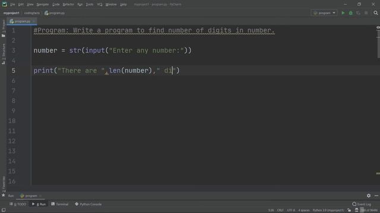This screenshot has height=213, width=380.
Task: Click len(number) on line 5
Action: (131, 70)
